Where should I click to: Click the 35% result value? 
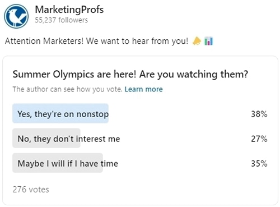point(259,163)
